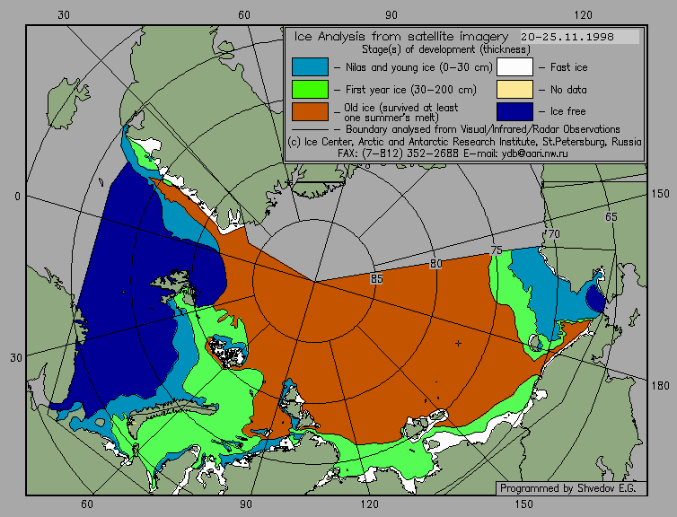Viewport: 677px width, 517px height.
Task: Select the '(c) Ice Center, Arctic and Antarctic' line
Action: point(464,142)
